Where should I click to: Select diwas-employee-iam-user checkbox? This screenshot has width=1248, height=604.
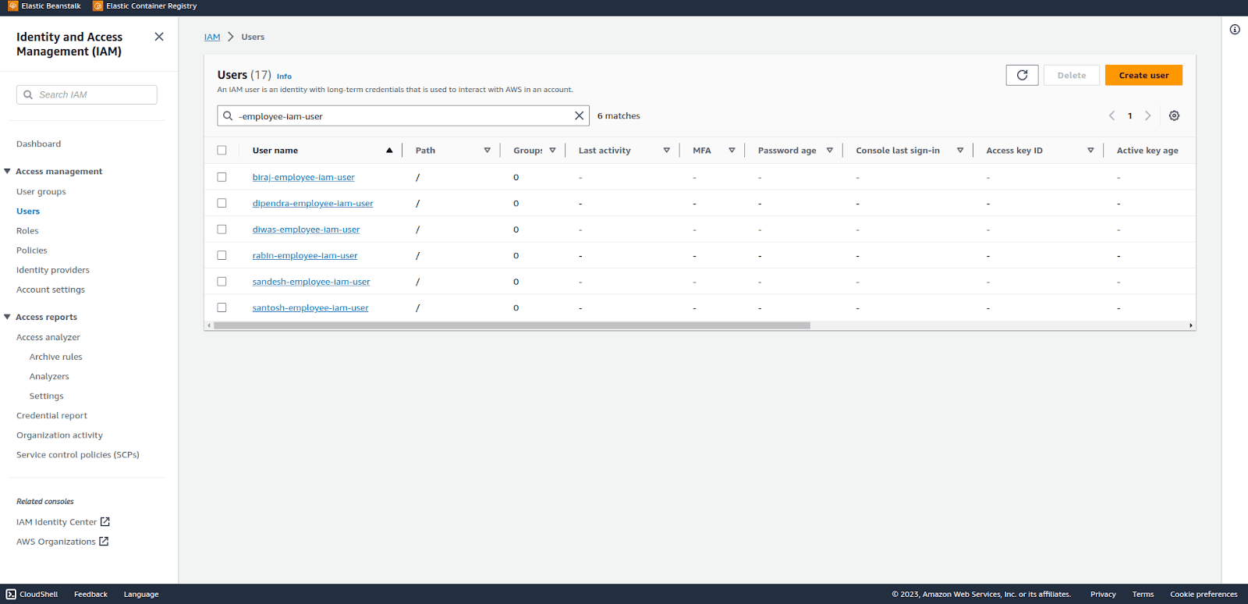(x=222, y=229)
